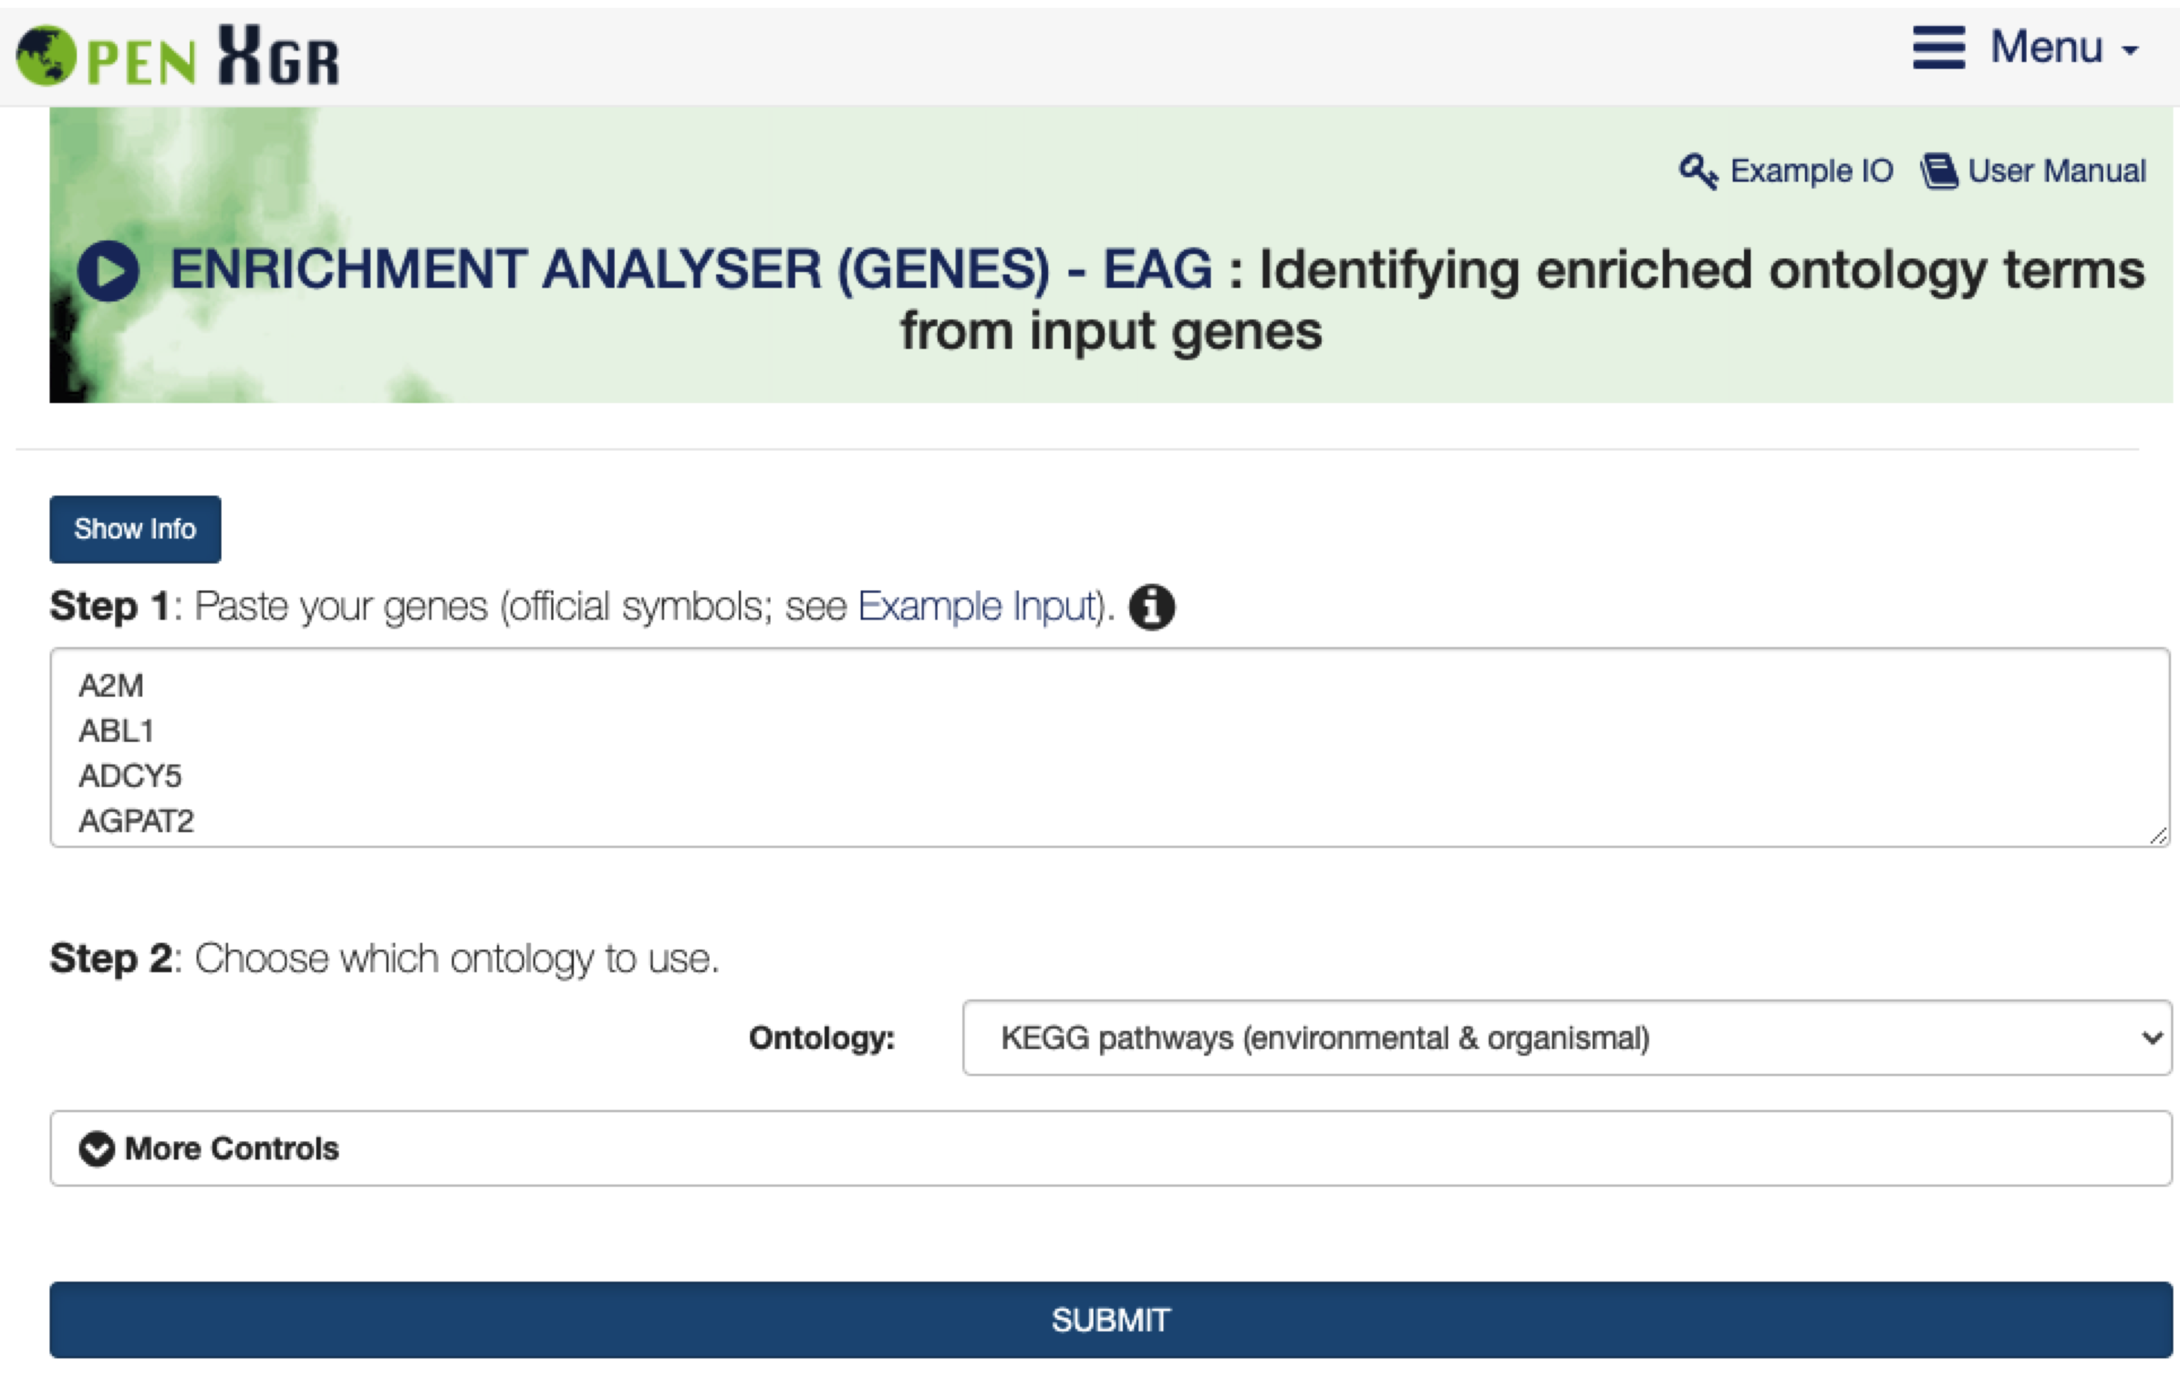Image resolution: width=2180 pixels, height=1373 pixels.
Task: Click the play circle icon before the heading
Action: coord(109,271)
